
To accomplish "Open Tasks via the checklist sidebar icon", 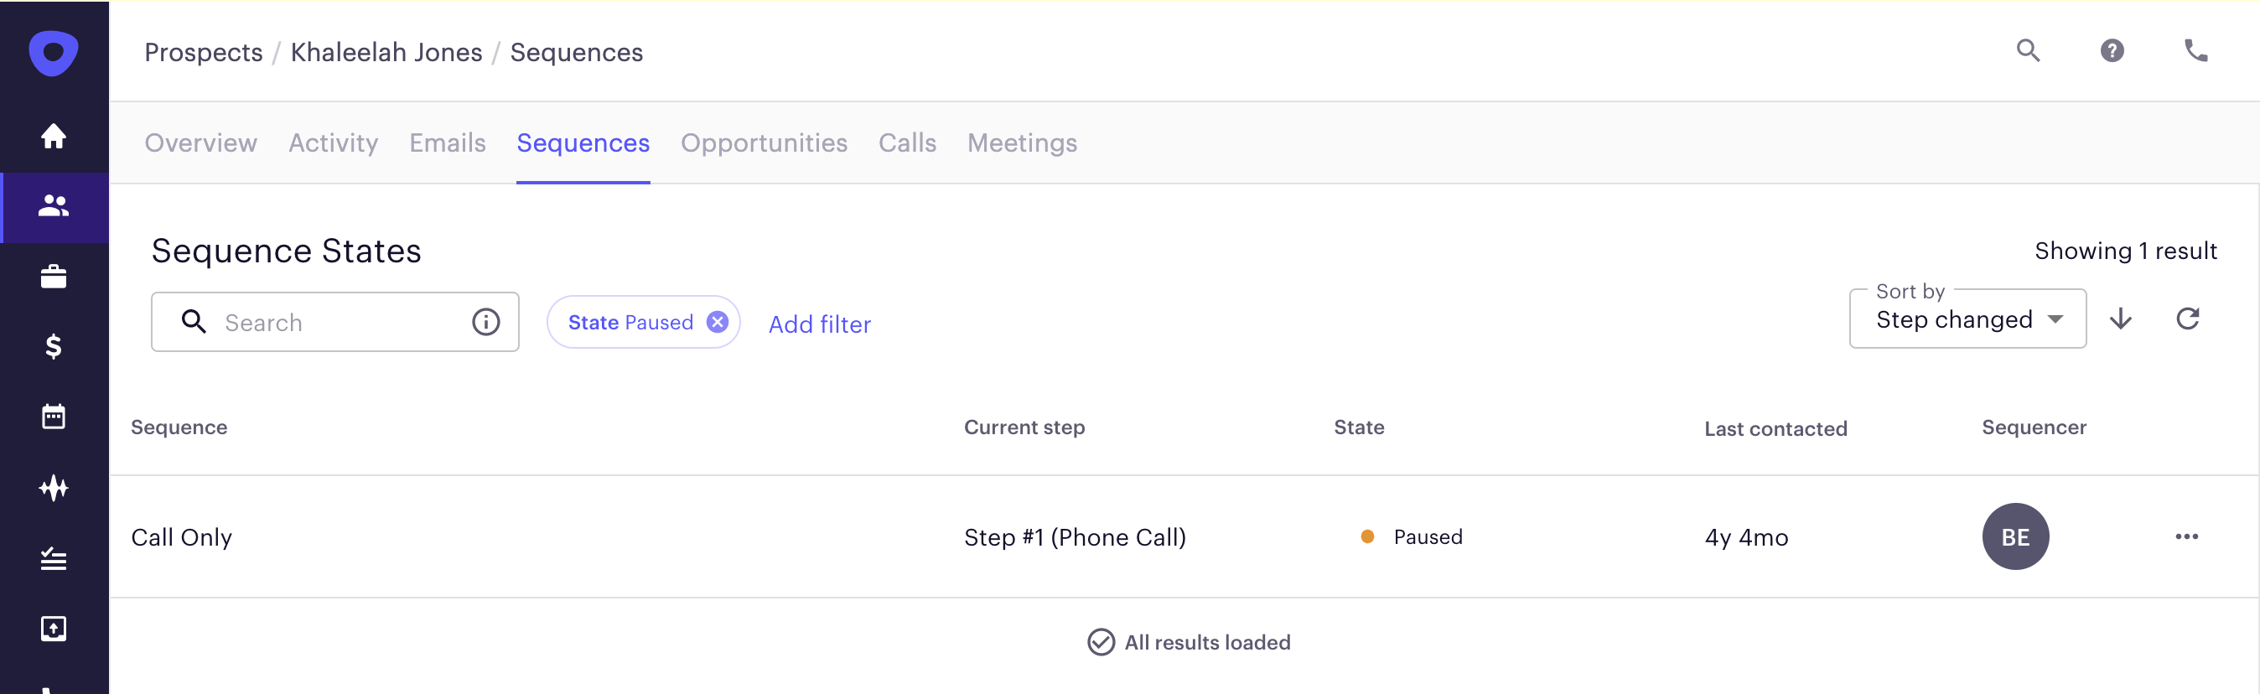I will tap(53, 558).
